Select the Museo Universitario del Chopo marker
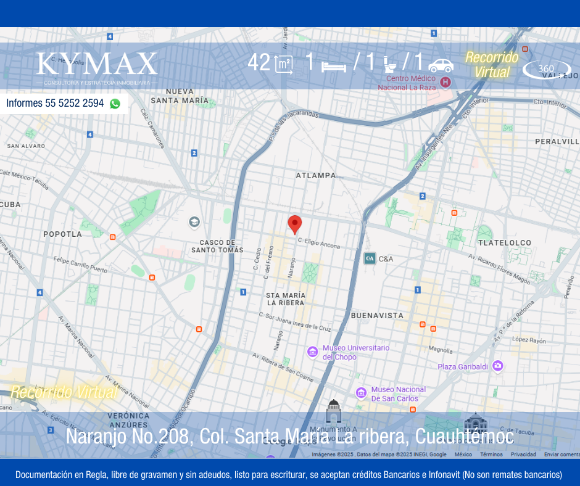 pyautogui.click(x=313, y=352)
